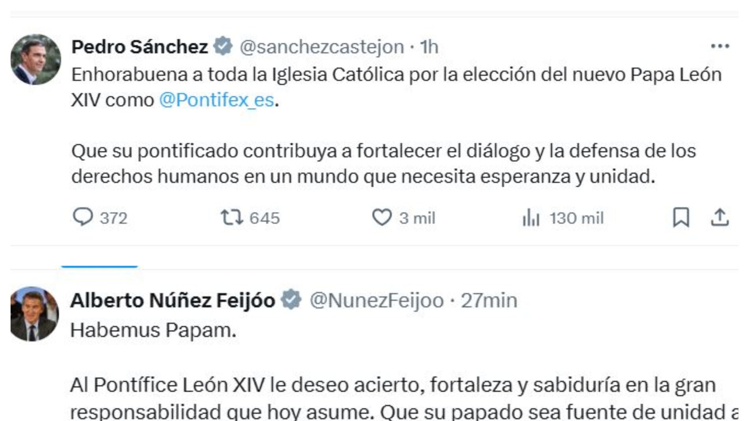This screenshot has width=749, height=421.
Task: Bookmark Pedro Sánchez's tweet
Action: pyautogui.click(x=681, y=217)
